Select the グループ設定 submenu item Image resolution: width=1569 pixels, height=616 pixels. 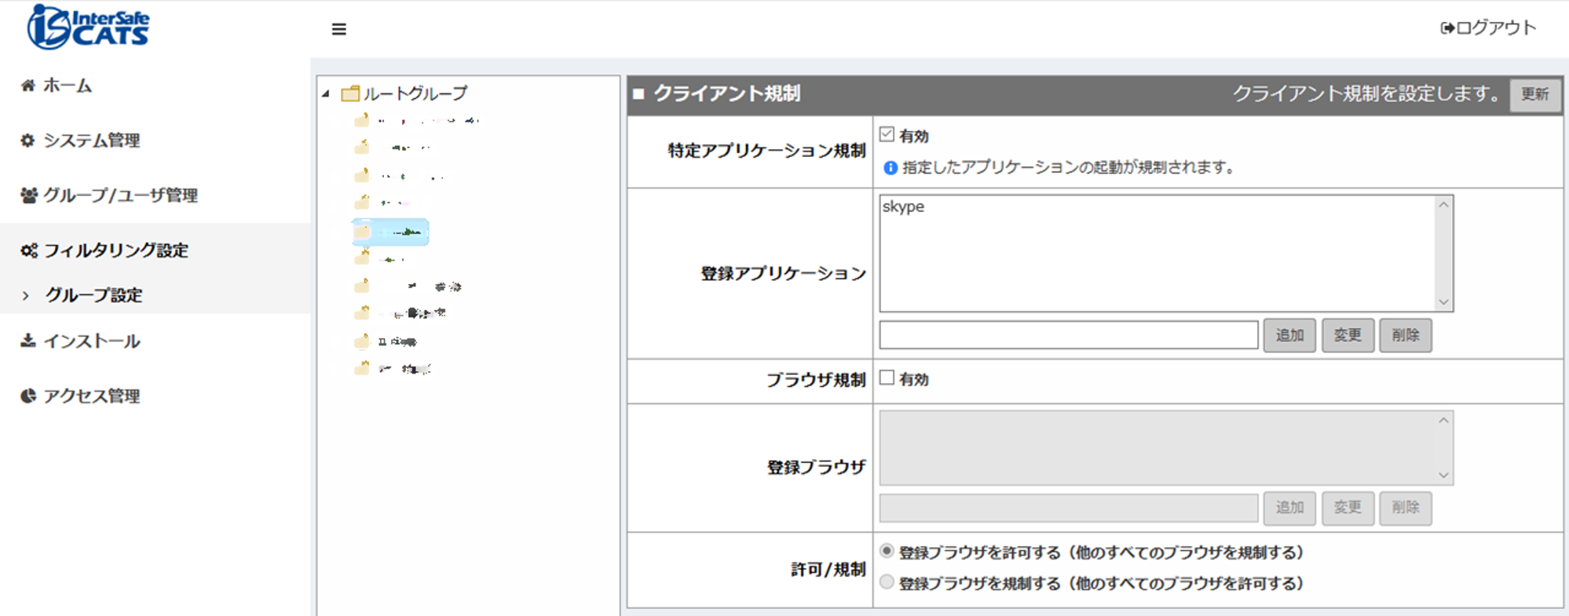click(94, 295)
